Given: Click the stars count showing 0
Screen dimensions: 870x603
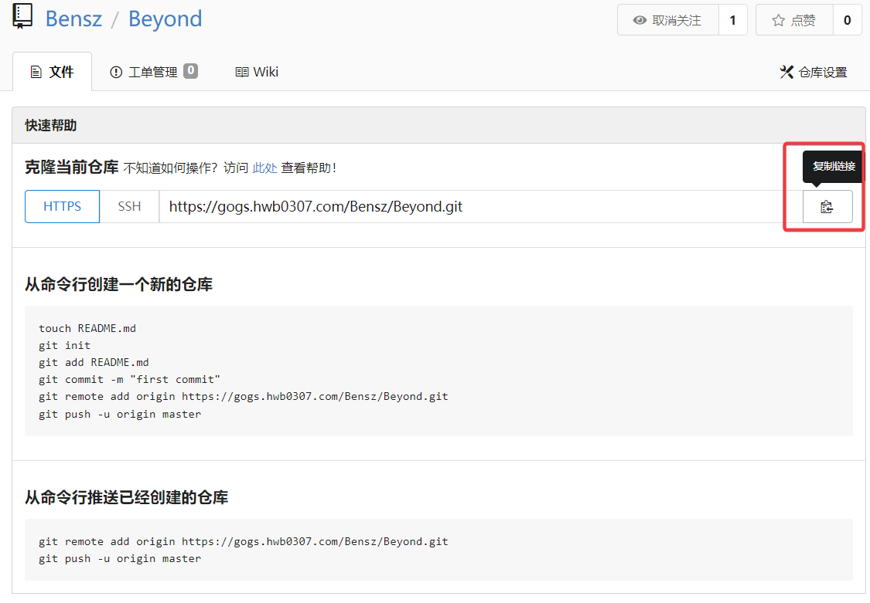Looking at the screenshot, I should pos(847,19).
